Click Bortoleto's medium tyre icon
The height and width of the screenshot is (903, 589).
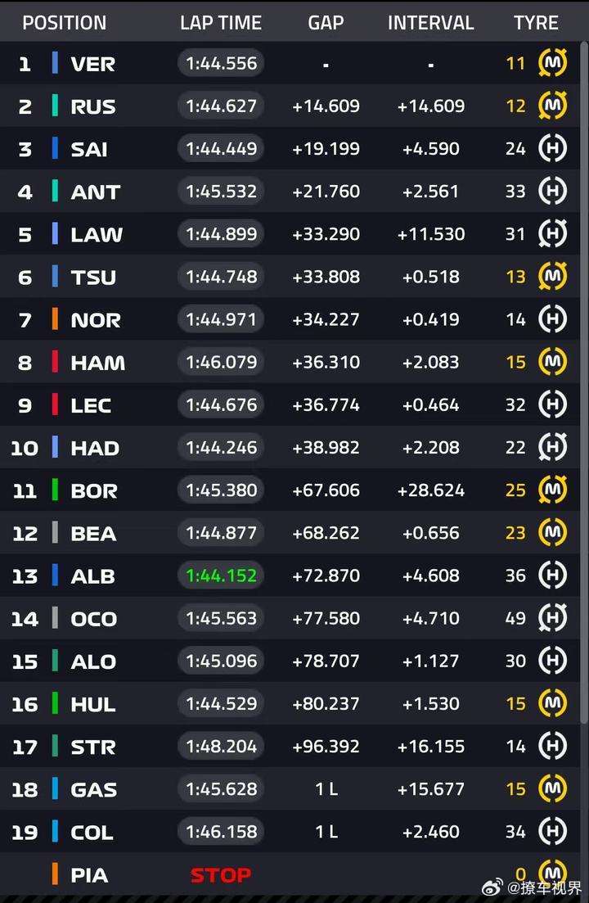click(552, 490)
